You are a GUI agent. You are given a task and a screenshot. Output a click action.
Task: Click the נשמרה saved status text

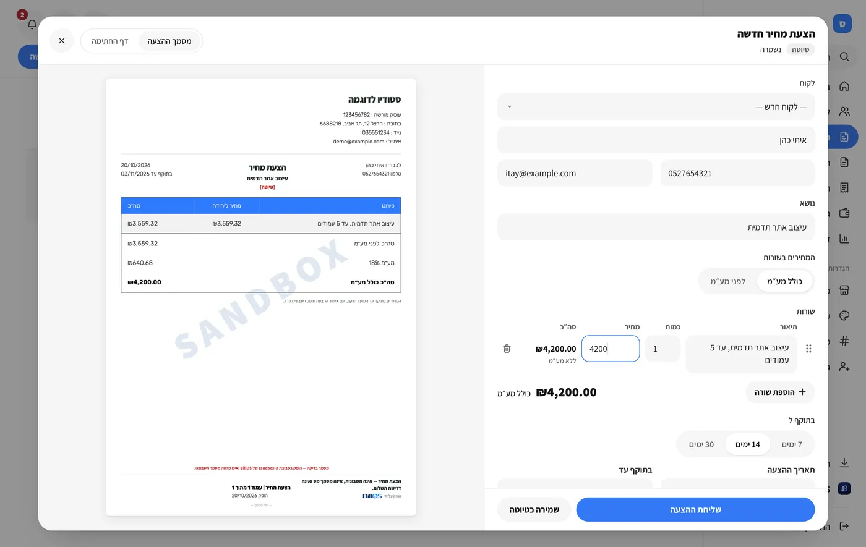click(x=771, y=49)
